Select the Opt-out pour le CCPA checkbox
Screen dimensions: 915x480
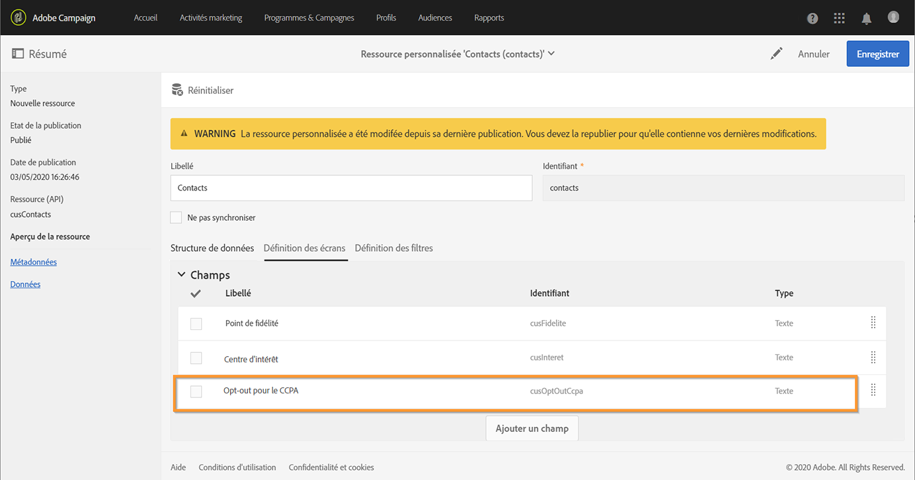196,391
